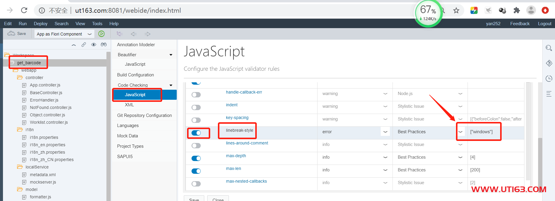Click the max-len rule link
Screen dimensions: 555x201
coord(233,168)
